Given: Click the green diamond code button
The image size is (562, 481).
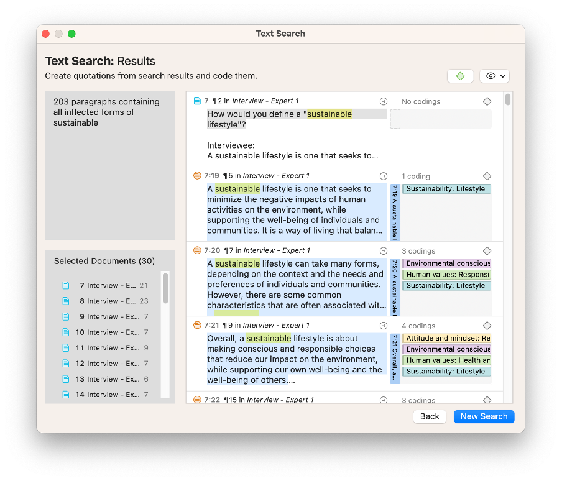Looking at the screenshot, I should 460,76.
